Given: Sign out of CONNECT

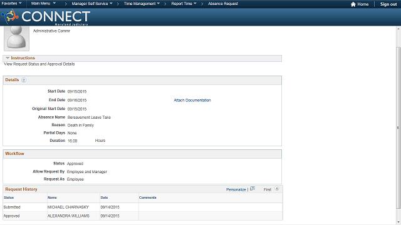Looking at the screenshot, I should click(x=388, y=4).
